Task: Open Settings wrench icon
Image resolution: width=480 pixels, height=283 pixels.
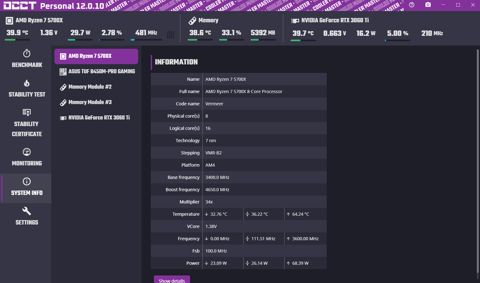Action: tap(27, 211)
